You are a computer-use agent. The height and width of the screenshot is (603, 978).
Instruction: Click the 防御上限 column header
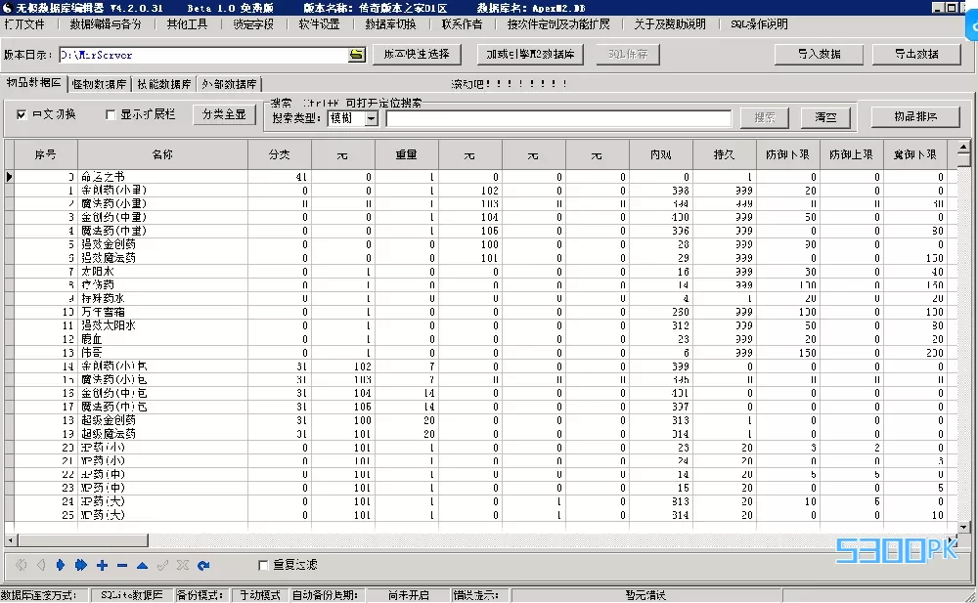tap(852, 154)
